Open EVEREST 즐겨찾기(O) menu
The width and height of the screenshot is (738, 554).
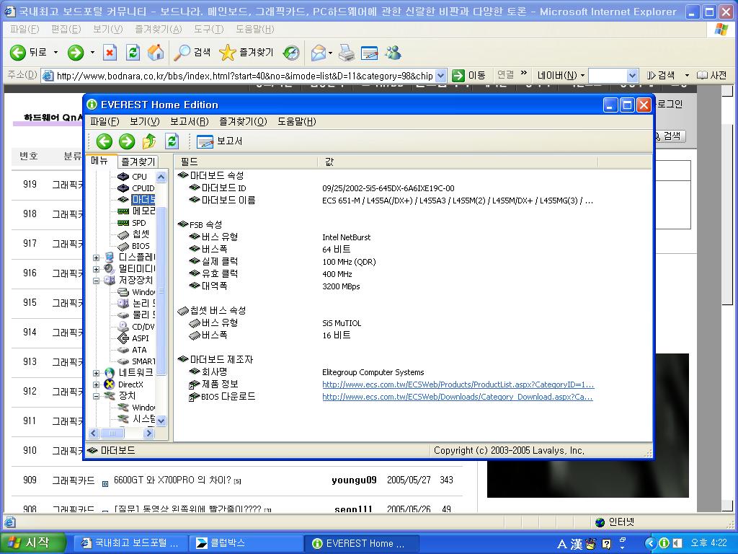(x=243, y=121)
